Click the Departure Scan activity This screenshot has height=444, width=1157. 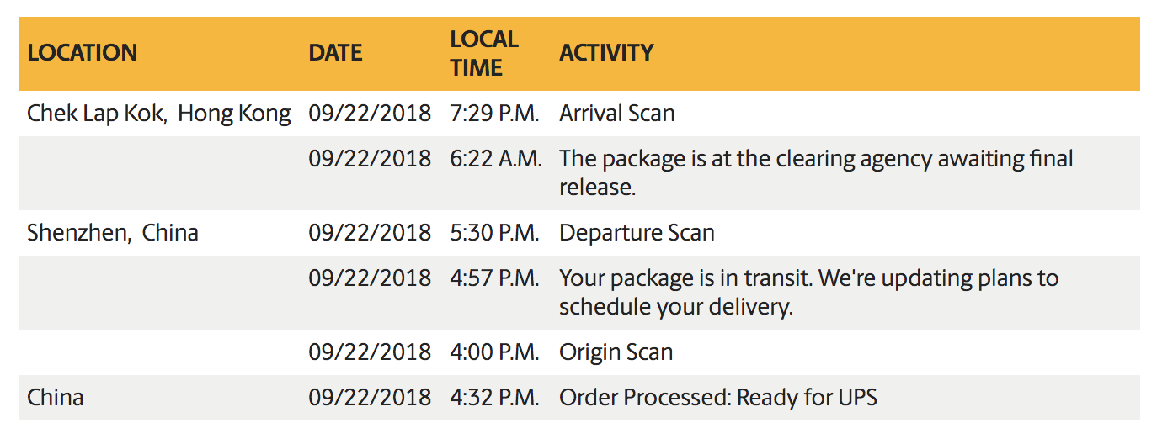click(637, 233)
